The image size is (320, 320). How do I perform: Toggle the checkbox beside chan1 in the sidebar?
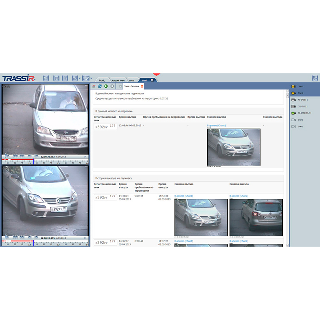tap(293, 119)
